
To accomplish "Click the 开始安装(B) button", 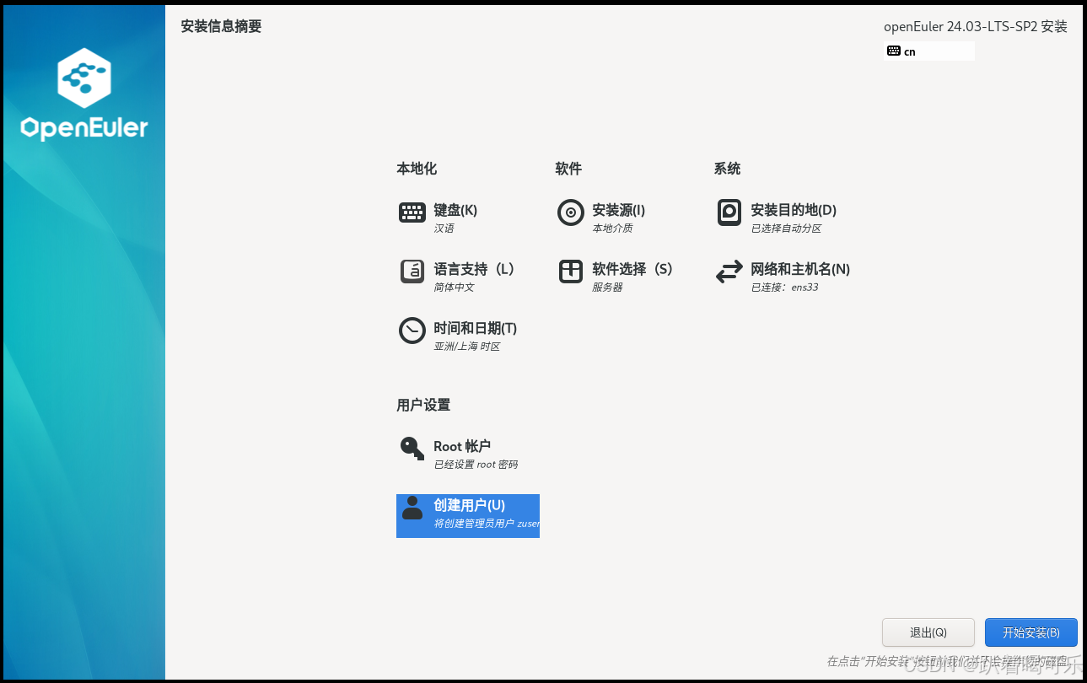I will pos(1030,632).
